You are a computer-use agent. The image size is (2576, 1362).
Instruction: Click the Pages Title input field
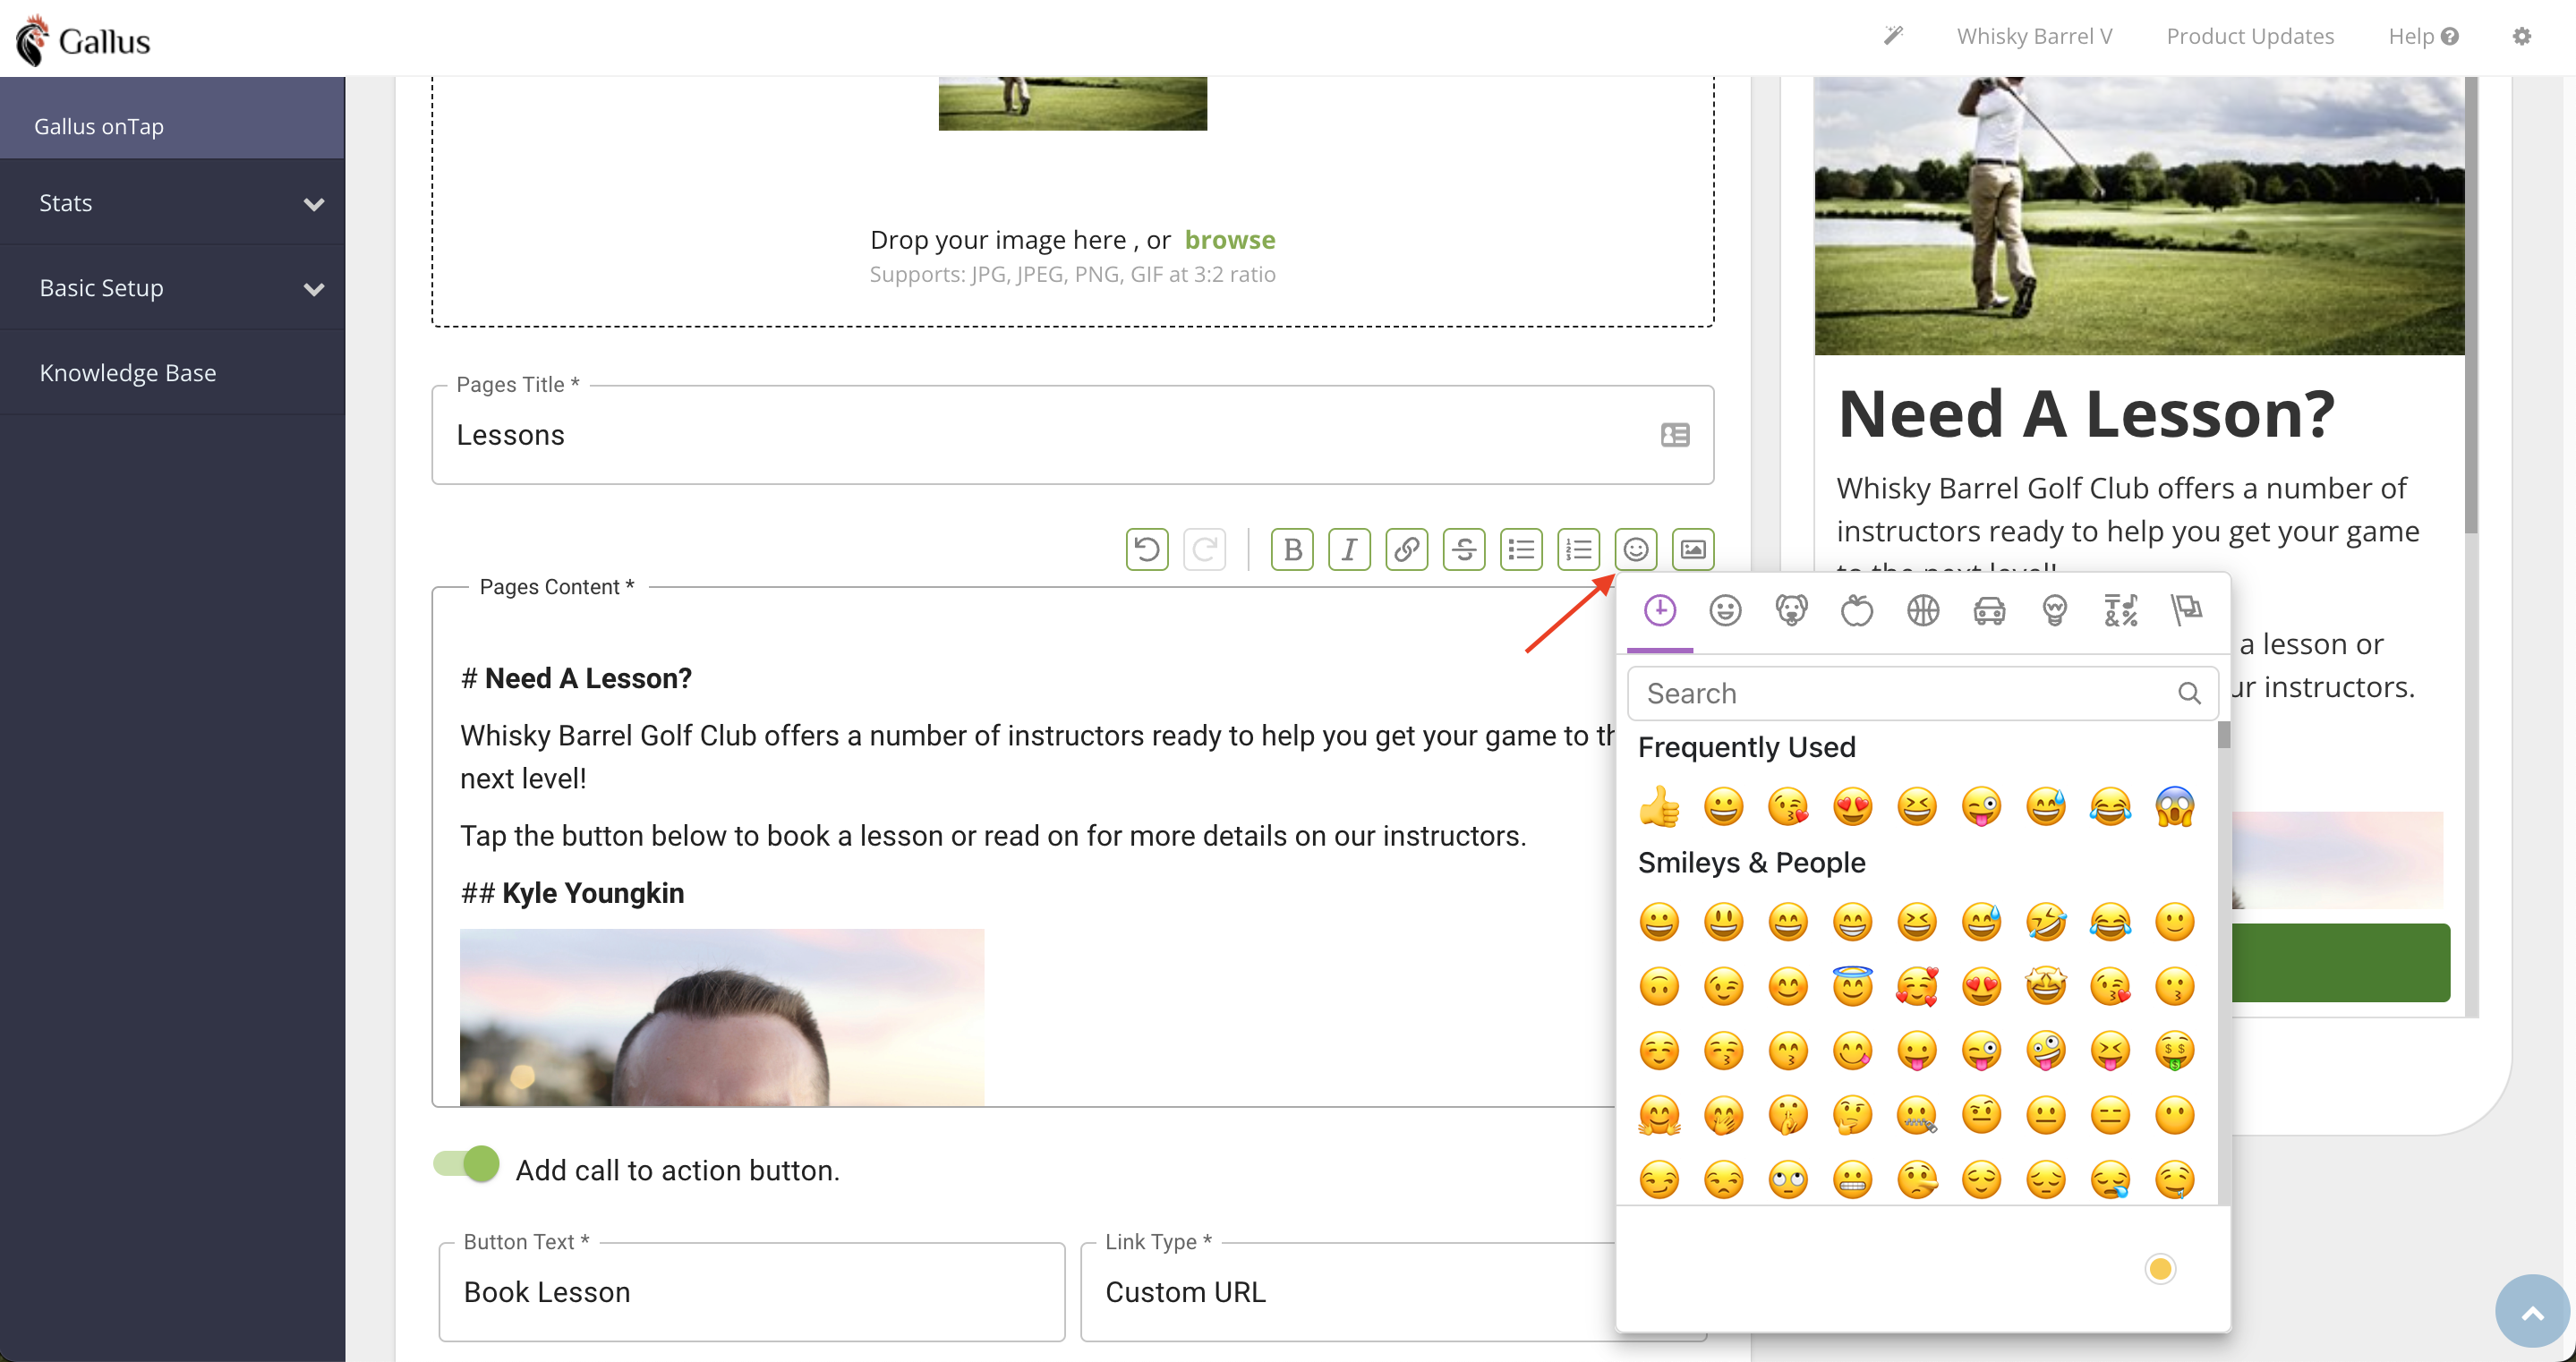pyautogui.click(x=1072, y=435)
